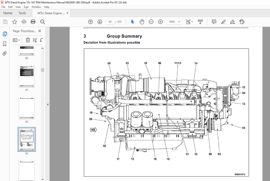This screenshot has height=181, width=270.
Task: Open the View menu
Action: 18,7
